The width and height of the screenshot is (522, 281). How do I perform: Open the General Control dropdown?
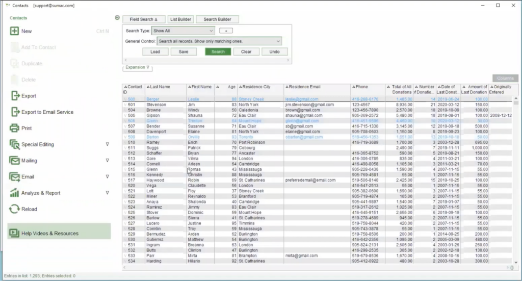pos(219,41)
